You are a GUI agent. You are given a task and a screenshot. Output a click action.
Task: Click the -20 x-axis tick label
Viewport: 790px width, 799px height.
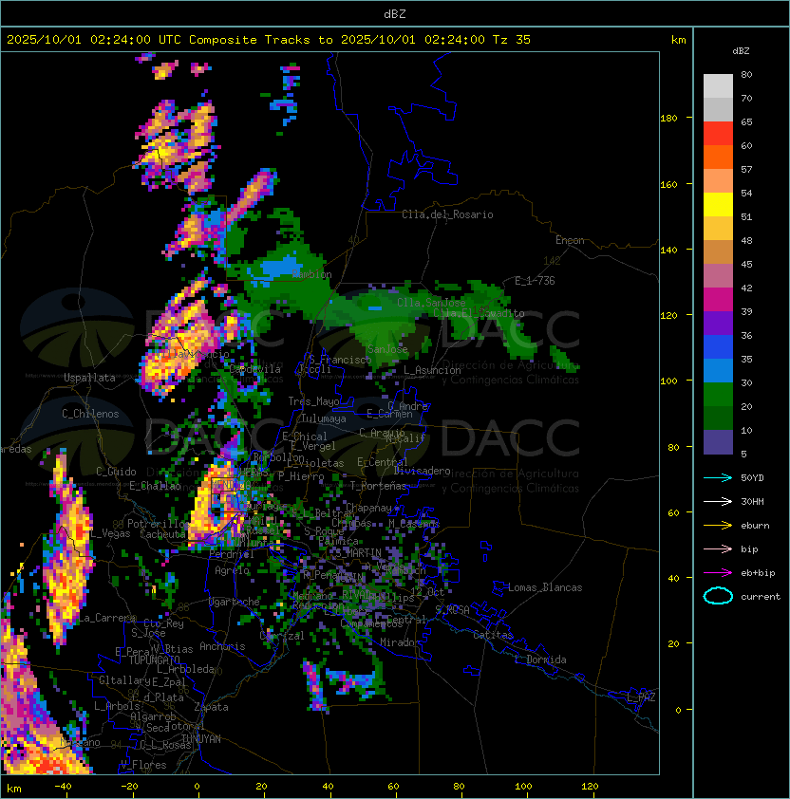pyautogui.click(x=128, y=787)
